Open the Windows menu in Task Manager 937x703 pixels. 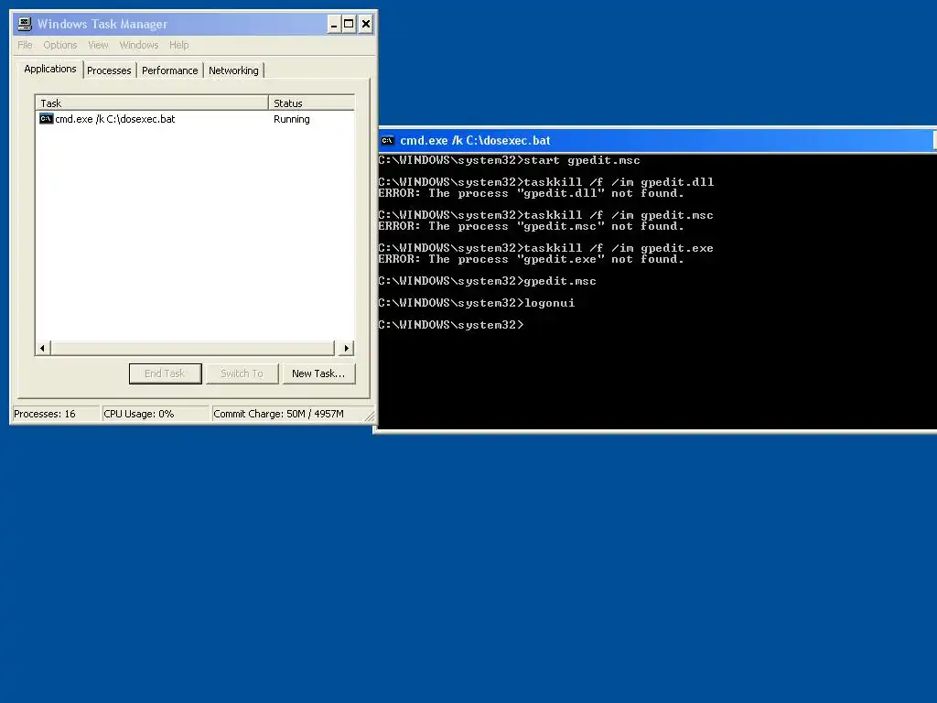(x=139, y=45)
